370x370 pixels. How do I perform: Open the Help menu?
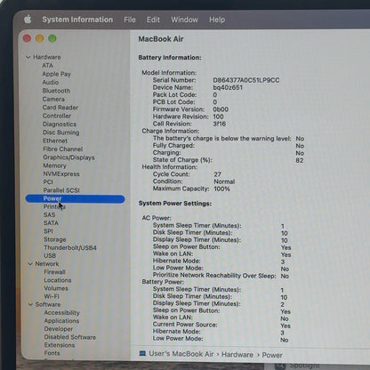click(217, 20)
